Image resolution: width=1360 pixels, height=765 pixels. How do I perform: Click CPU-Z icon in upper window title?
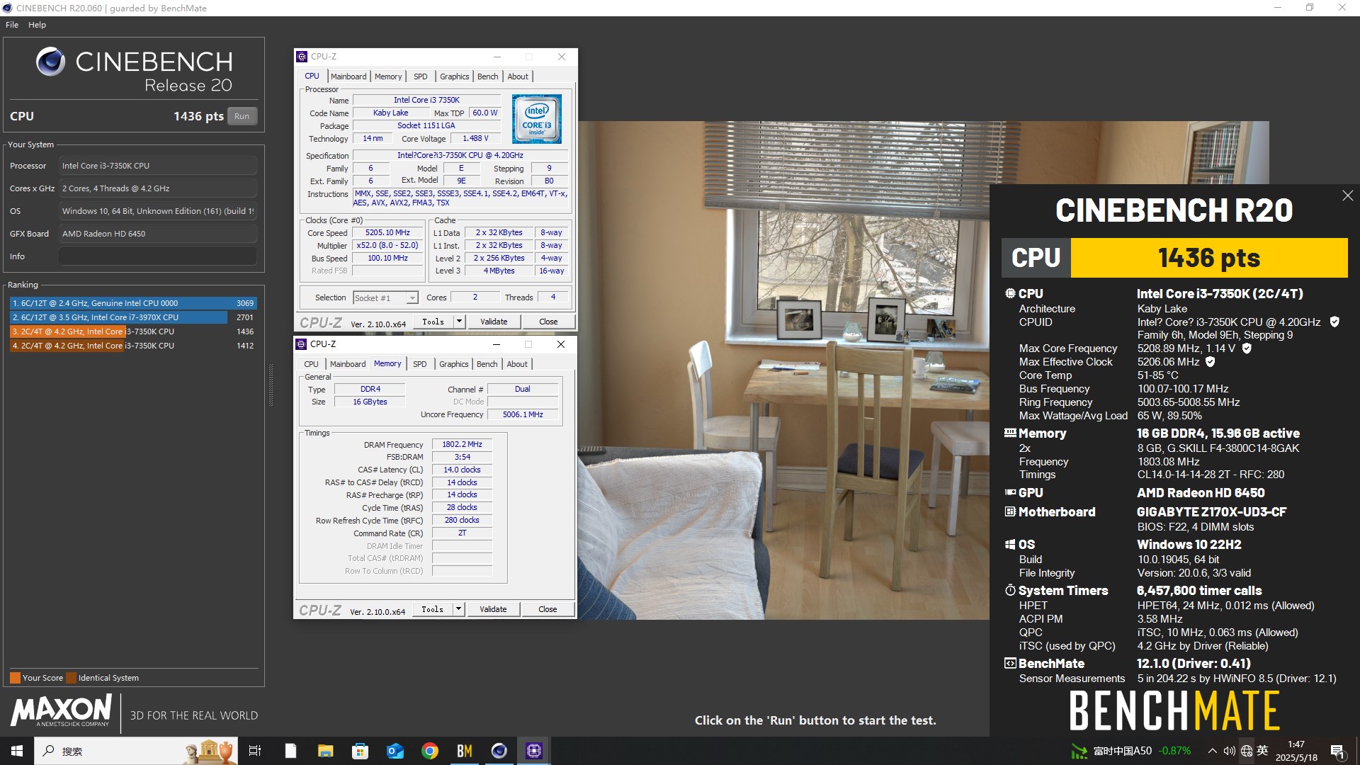point(302,57)
